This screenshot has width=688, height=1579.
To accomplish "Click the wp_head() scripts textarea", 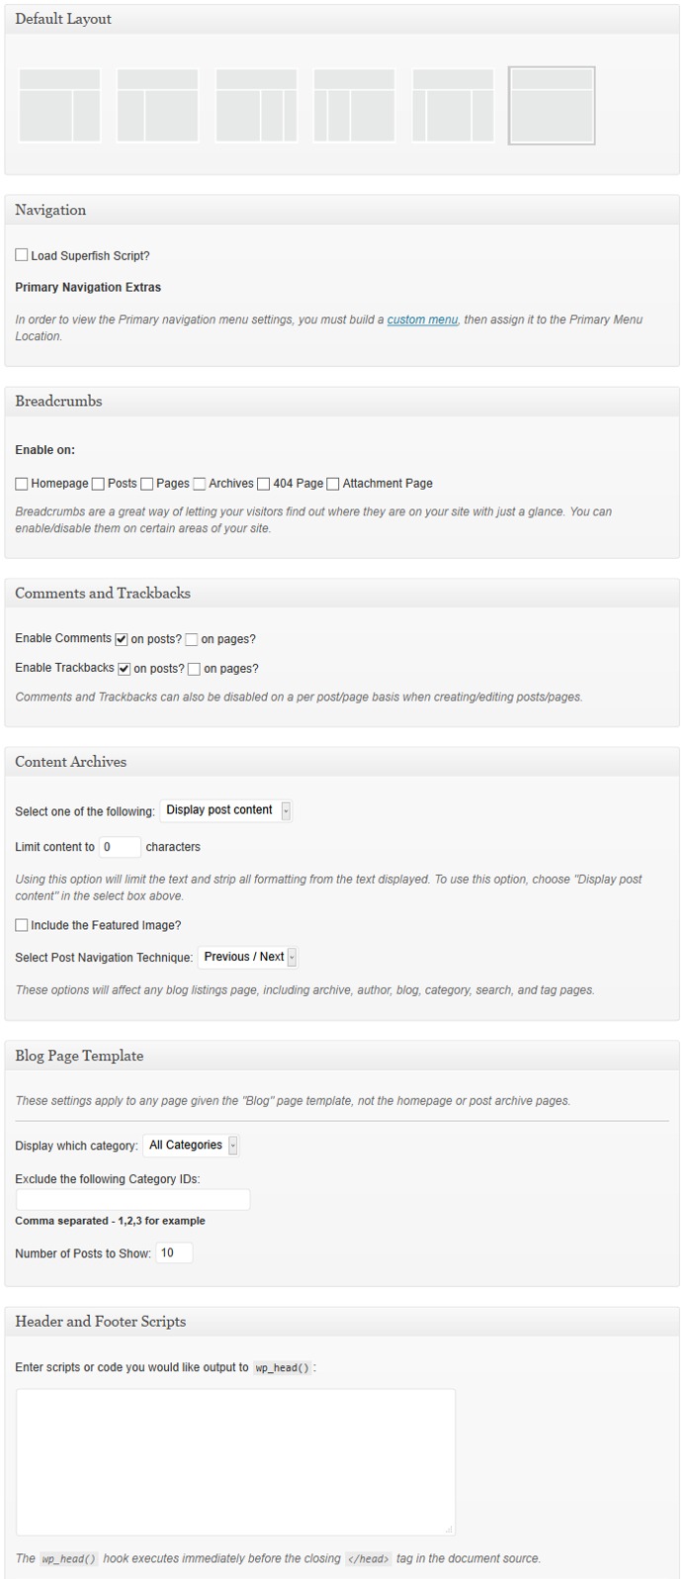I will [236, 1462].
